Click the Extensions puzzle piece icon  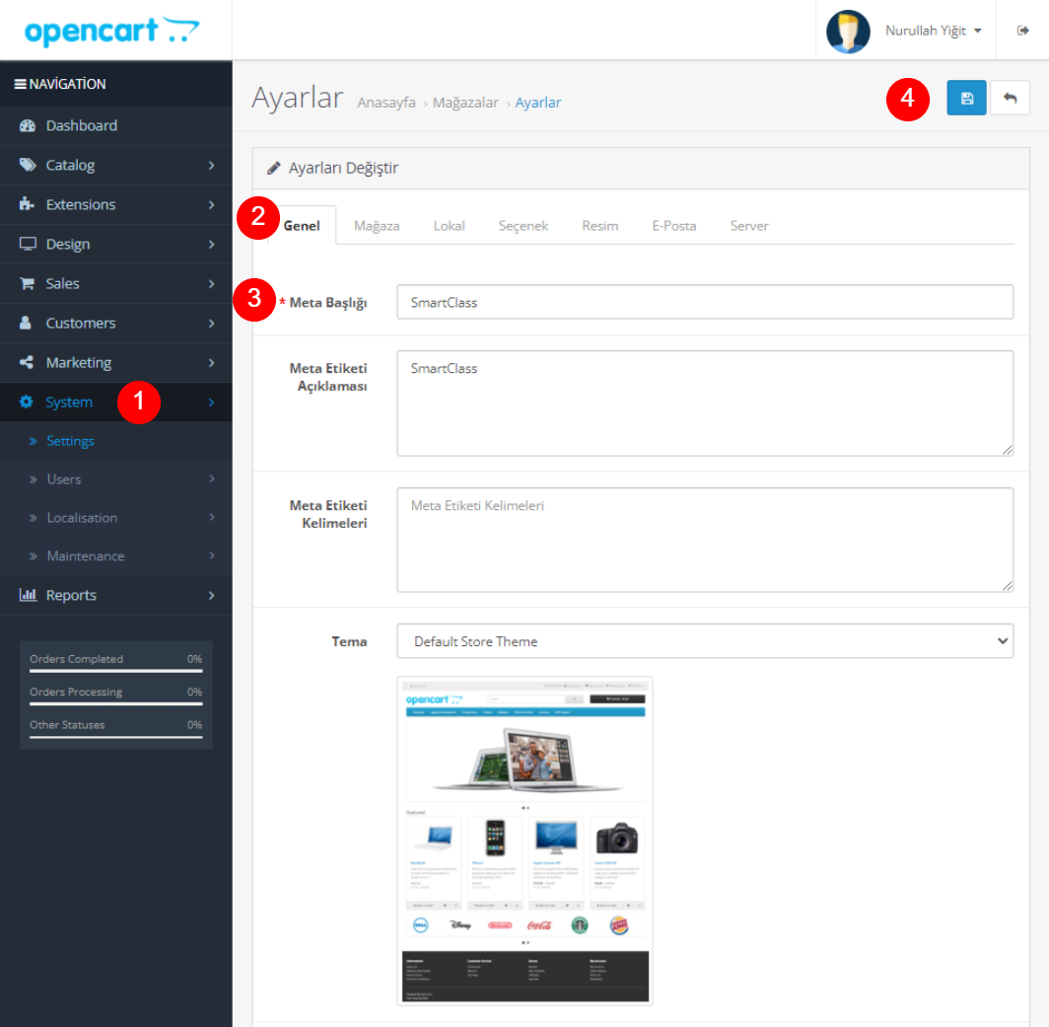[x=28, y=205]
